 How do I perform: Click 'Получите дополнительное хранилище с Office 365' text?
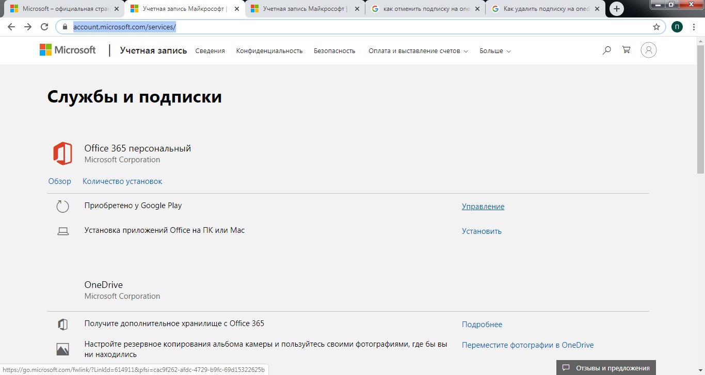(x=174, y=323)
